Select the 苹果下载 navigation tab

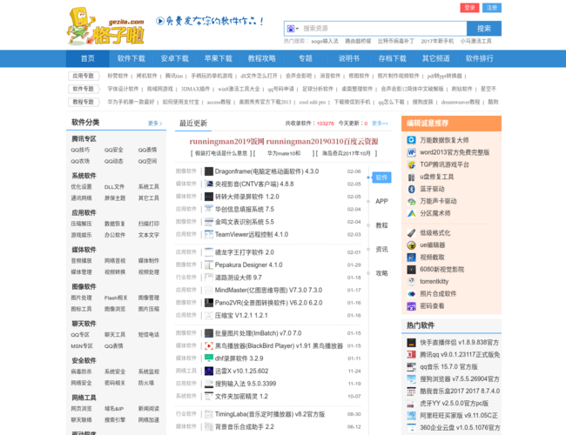[218, 59]
